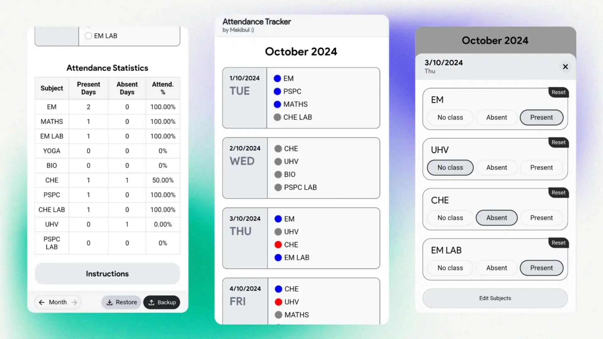The height and width of the screenshot is (339, 603).
Task: Click the Edit Subjects button
Action: click(495, 298)
